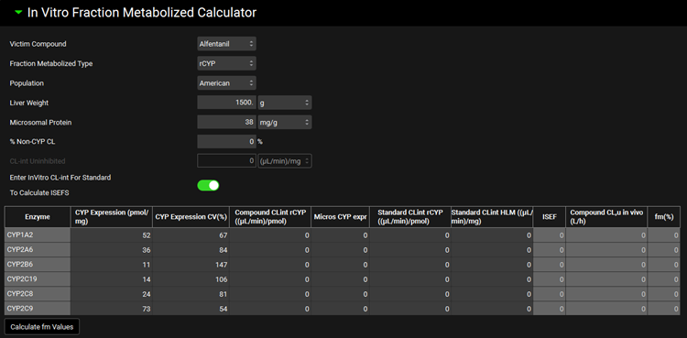Viewport: 687px width, 338px height.
Task: Click the Calculate fm Values button
Action: [42, 327]
